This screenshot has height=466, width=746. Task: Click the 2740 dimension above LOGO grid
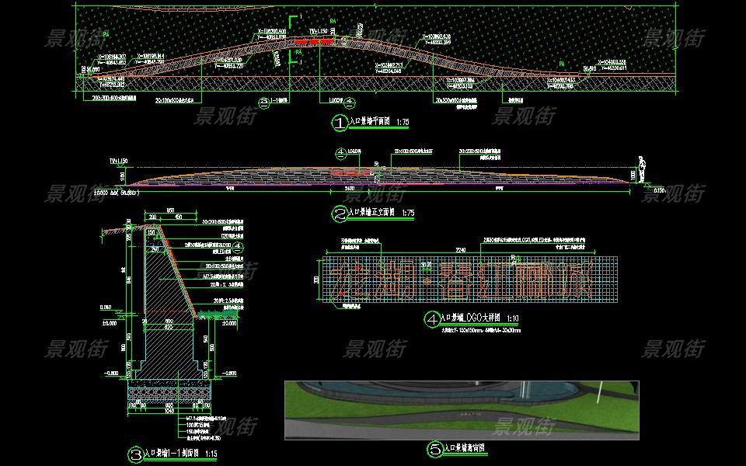[x=460, y=249]
